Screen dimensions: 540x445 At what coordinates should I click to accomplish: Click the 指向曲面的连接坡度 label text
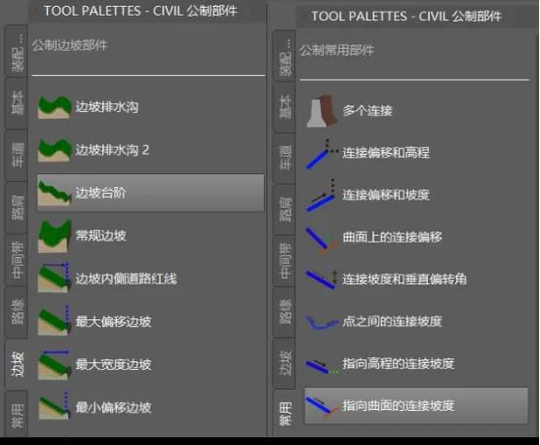399,406
